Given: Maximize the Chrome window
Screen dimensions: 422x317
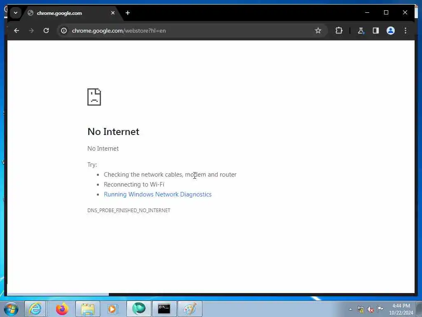Looking at the screenshot, I should pos(386,12).
